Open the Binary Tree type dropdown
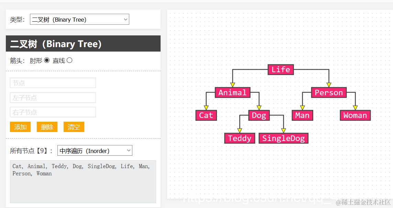The width and height of the screenshot is (393, 208). point(79,19)
